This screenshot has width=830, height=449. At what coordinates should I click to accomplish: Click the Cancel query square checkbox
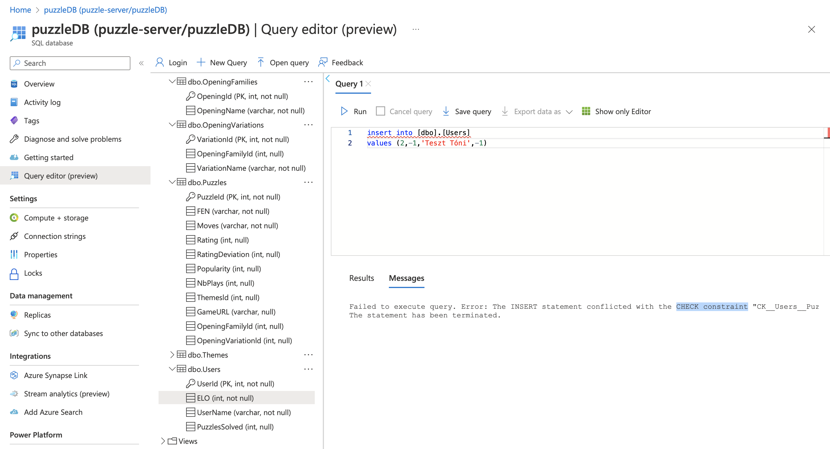click(380, 111)
